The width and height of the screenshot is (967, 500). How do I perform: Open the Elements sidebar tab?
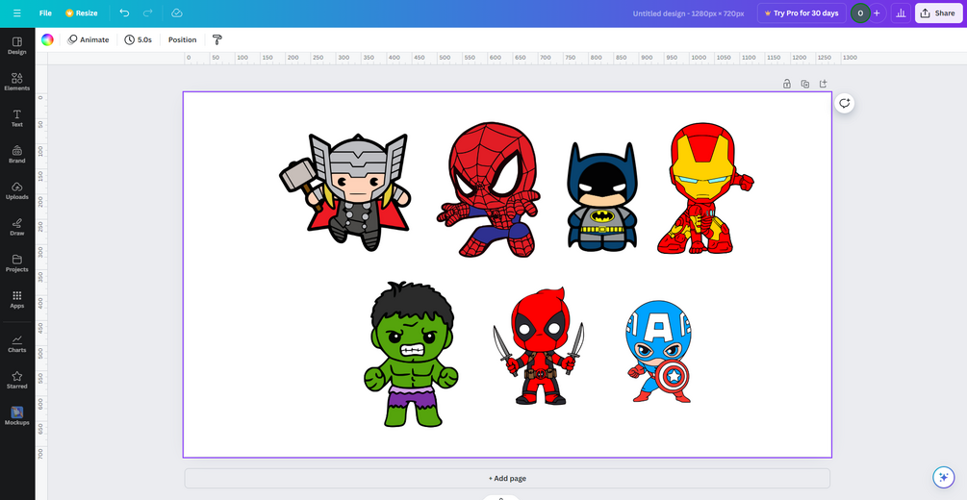[17, 82]
